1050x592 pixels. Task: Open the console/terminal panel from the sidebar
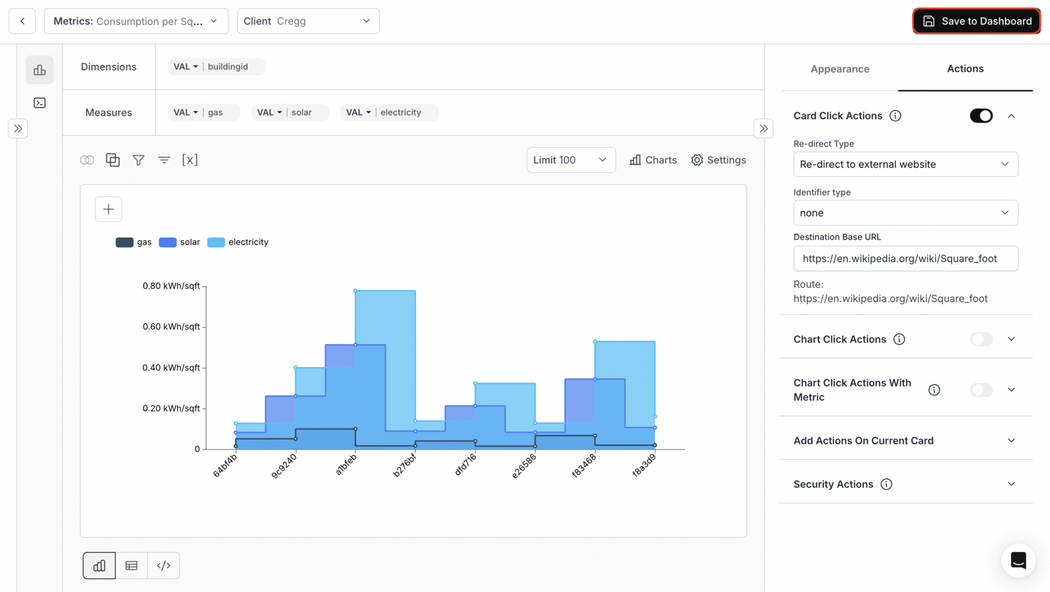coord(39,102)
